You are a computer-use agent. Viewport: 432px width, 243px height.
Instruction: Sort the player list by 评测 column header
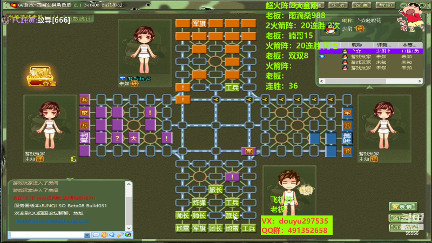pyautogui.click(x=385, y=45)
